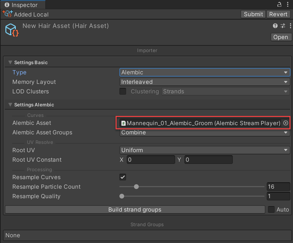
Task: Open Hair Asset's kebab context menu
Action: click(x=289, y=26)
